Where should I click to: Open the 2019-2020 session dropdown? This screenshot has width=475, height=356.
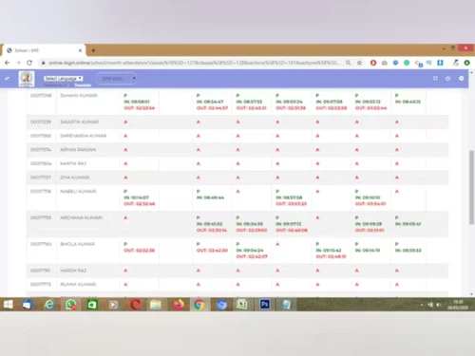coord(117,78)
